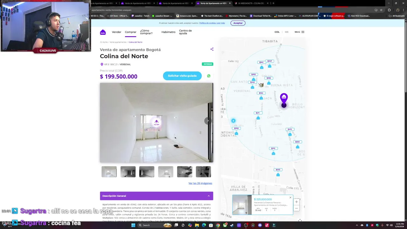
Task: Click the purple Habi location pin
Action: (284, 99)
